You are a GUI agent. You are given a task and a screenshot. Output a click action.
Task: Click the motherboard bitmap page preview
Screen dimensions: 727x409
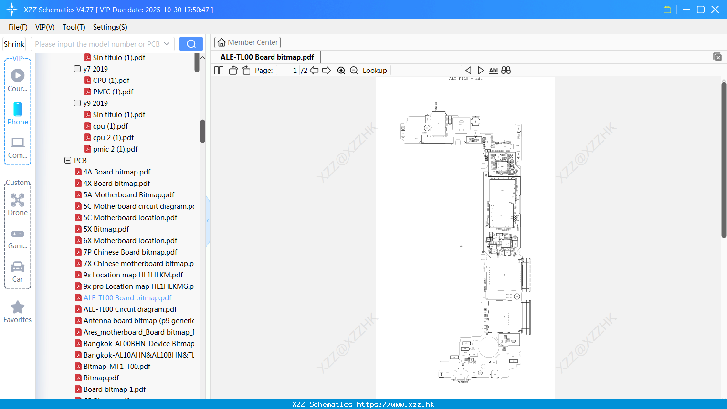pos(465,238)
